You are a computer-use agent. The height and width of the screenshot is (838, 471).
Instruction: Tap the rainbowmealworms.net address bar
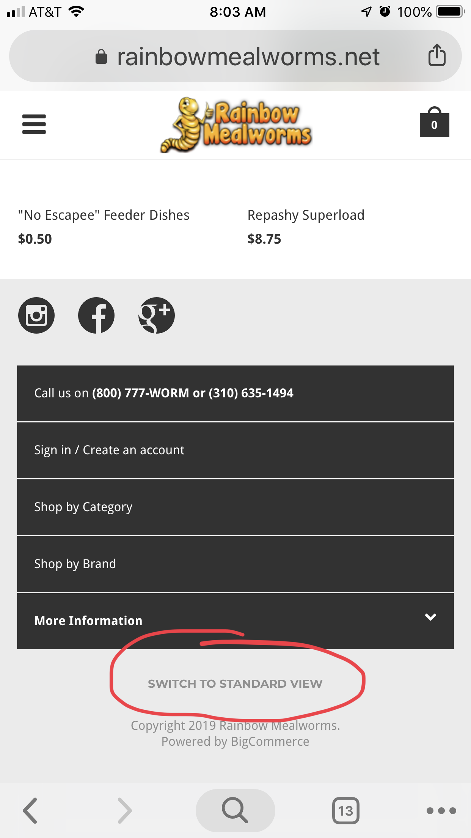click(x=248, y=57)
